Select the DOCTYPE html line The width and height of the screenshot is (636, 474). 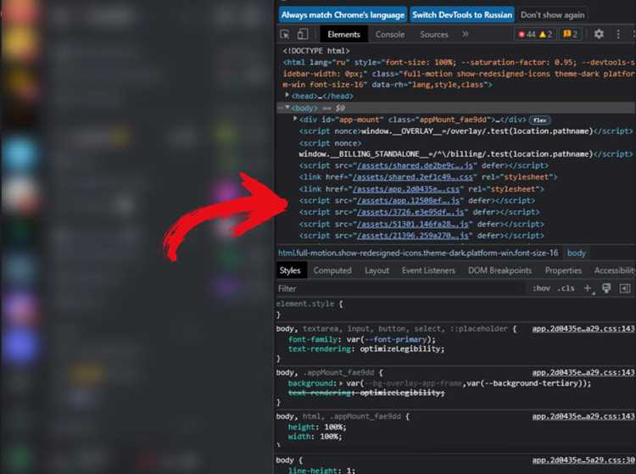tap(316, 51)
